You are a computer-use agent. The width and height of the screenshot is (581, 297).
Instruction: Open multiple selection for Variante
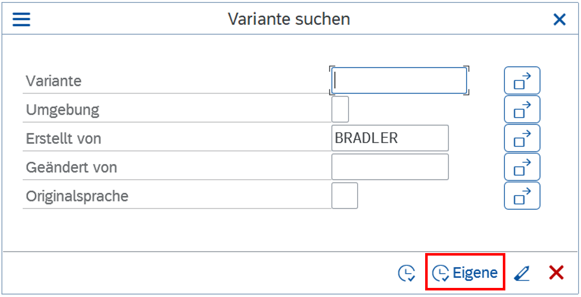pyautogui.click(x=522, y=80)
